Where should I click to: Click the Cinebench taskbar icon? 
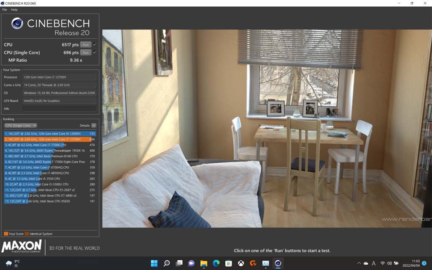click(278, 263)
